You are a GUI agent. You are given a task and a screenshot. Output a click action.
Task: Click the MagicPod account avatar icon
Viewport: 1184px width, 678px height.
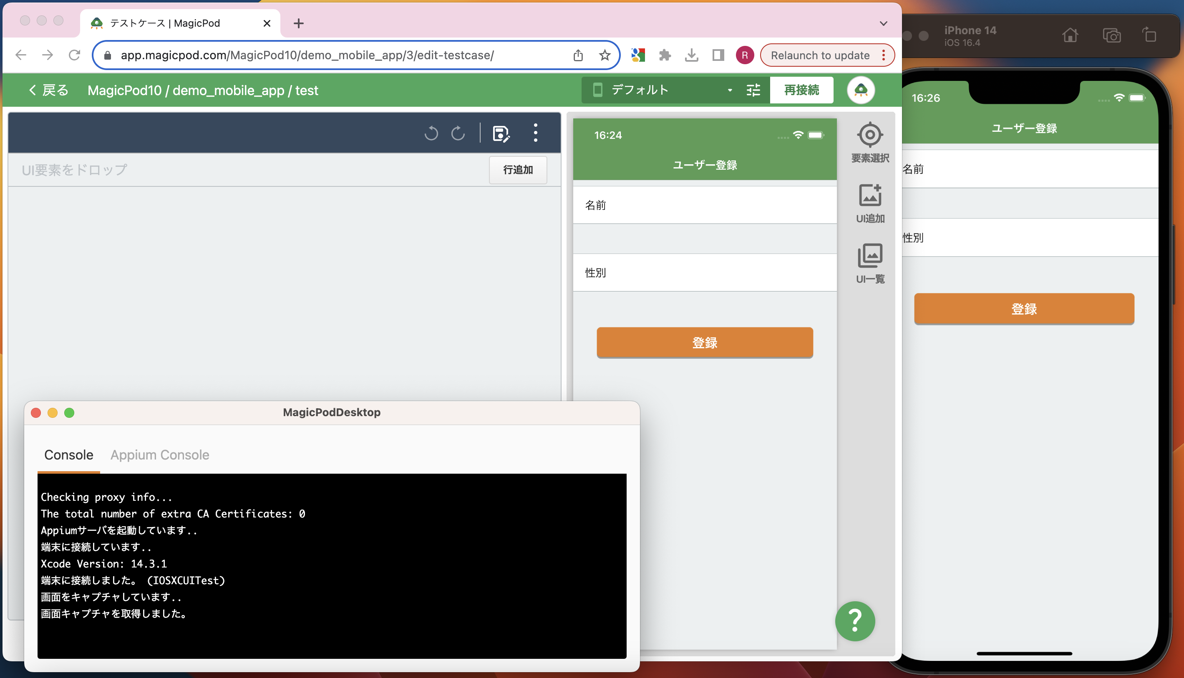(861, 90)
